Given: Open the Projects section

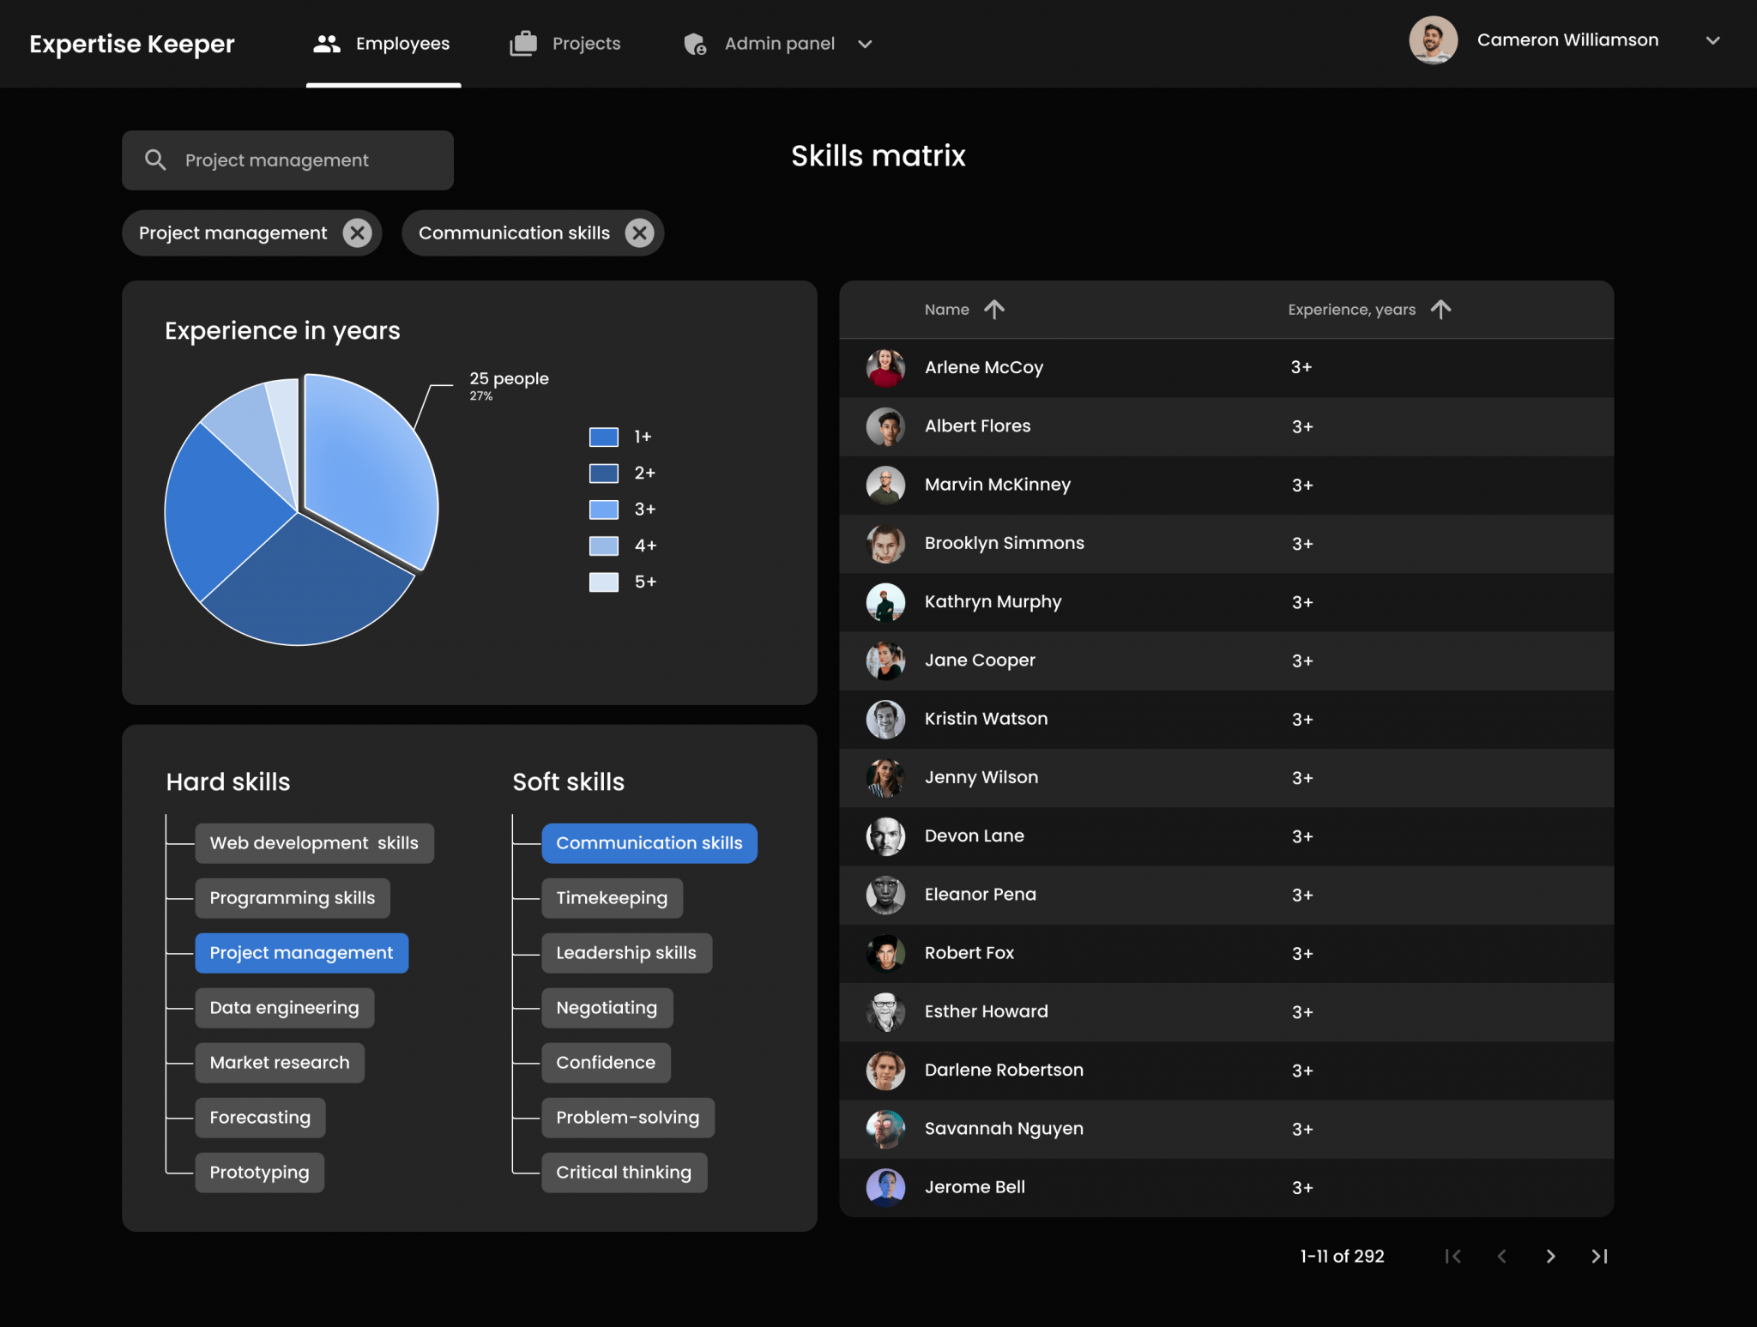Looking at the screenshot, I should click(586, 43).
